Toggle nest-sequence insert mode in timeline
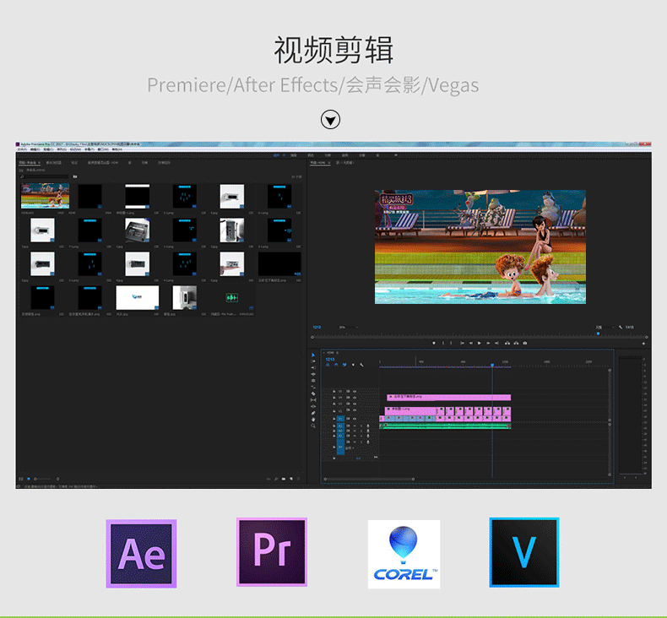This screenshot has height=618, width=667. coord(328,365)
